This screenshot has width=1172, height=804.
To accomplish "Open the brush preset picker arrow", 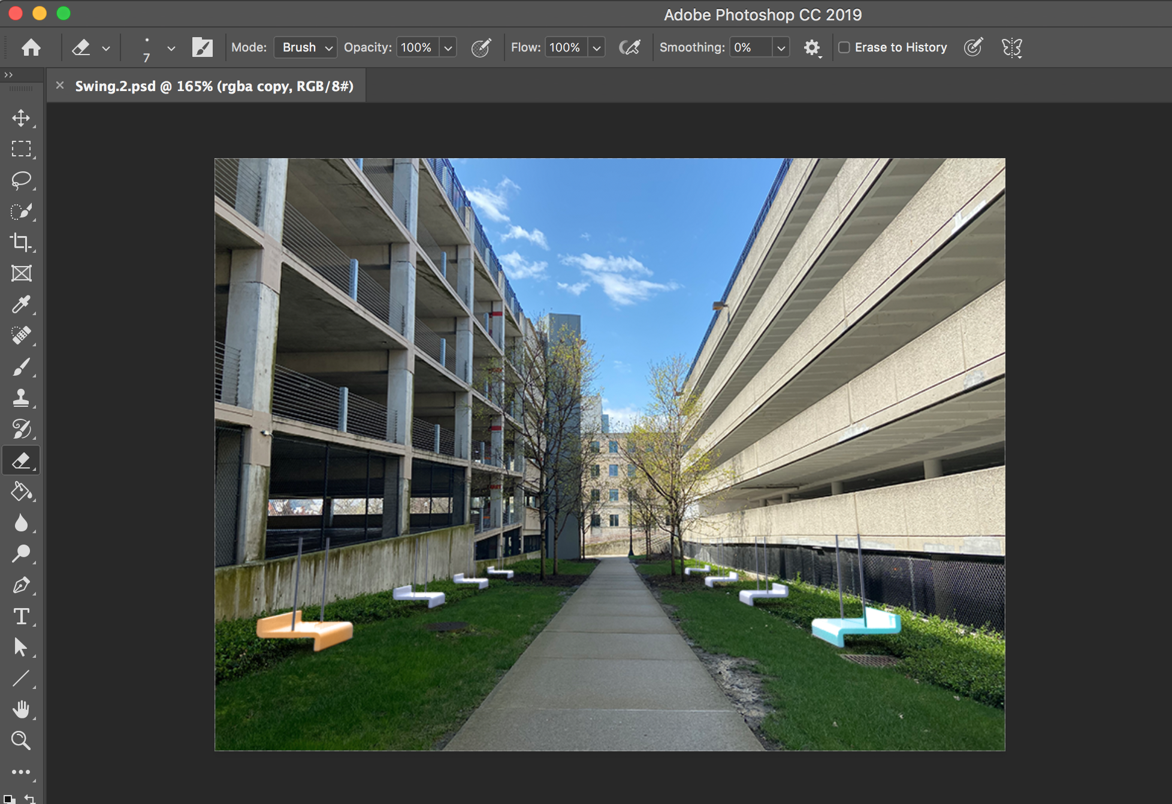I will click(x=171, y=47).
